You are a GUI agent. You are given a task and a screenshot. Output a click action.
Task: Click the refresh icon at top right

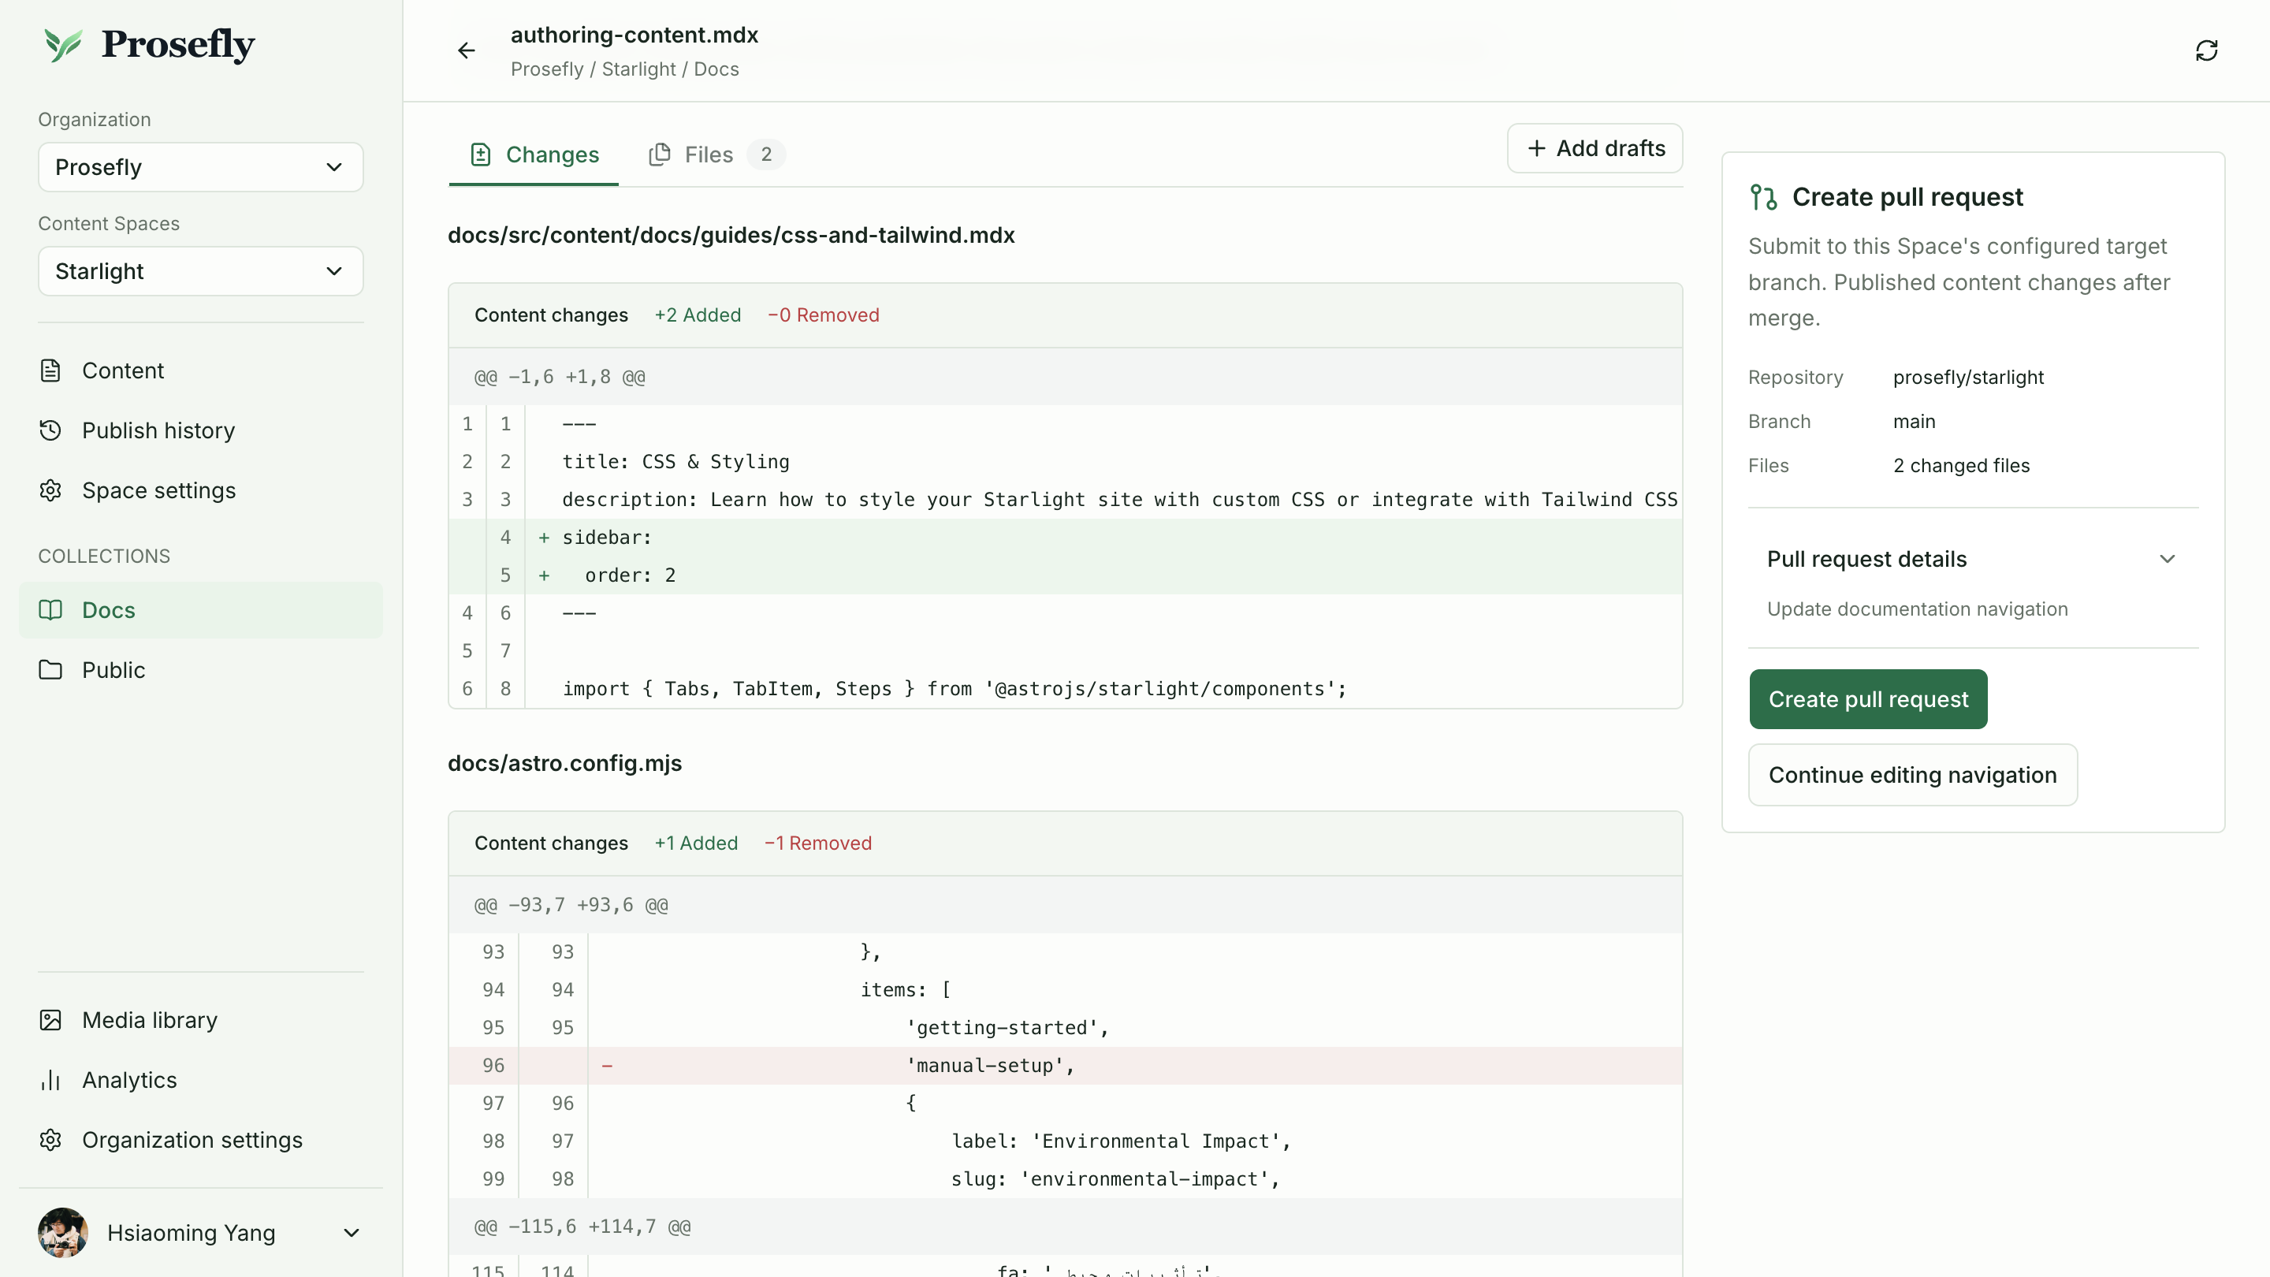tap(2205, 51)
